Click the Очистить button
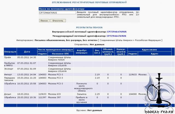The width and height of the screenshot is (175, 114). (58, 21)
